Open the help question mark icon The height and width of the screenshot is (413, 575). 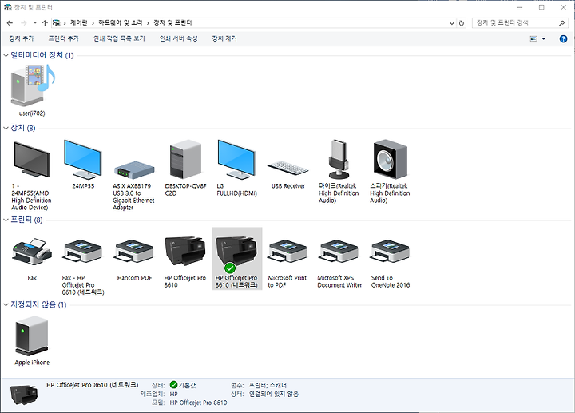pos(563,38)
